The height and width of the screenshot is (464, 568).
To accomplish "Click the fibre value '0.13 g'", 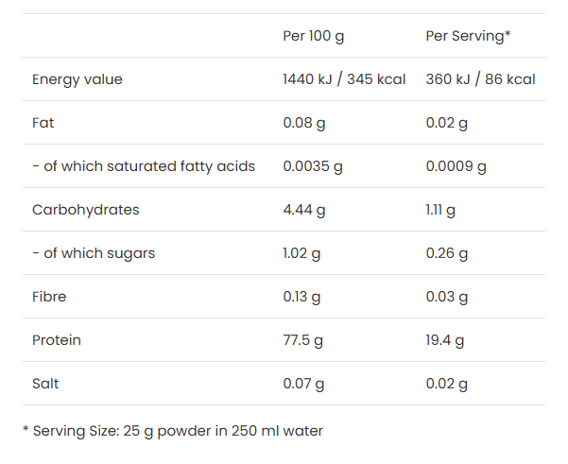I will (x=302, y=297).
